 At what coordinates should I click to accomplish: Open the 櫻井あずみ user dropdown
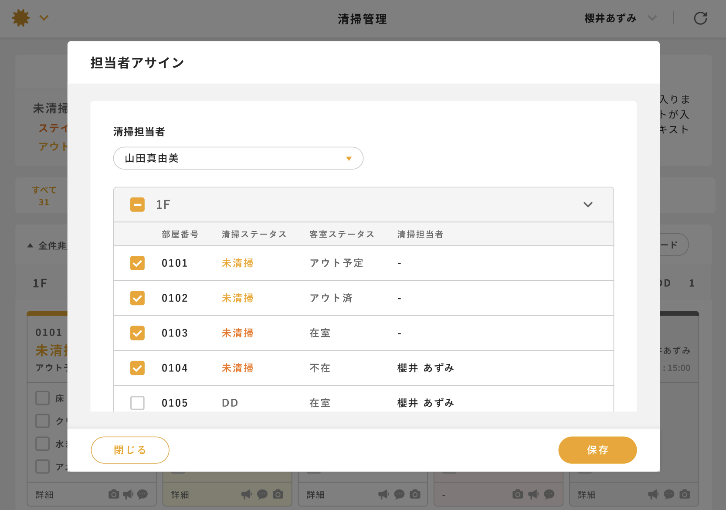tap(620, 18)
